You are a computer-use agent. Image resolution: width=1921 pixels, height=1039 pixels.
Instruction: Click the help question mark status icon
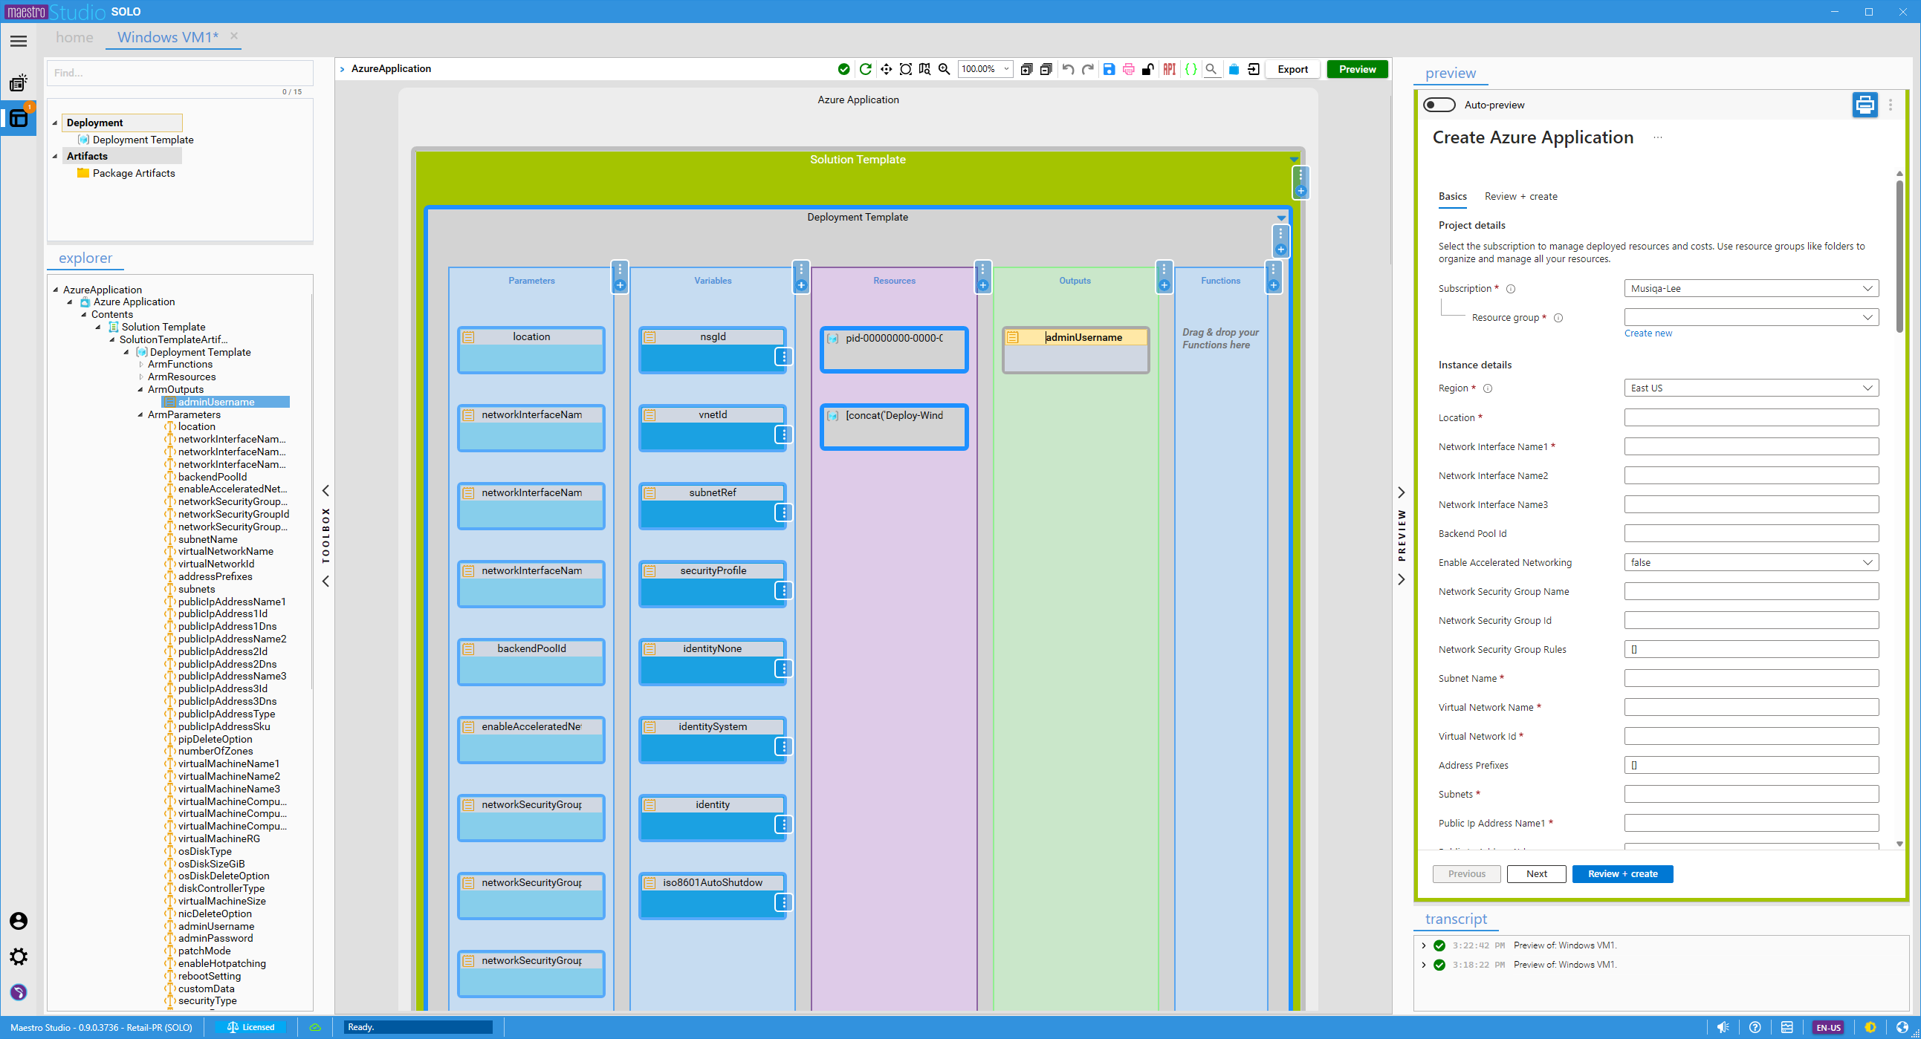pos(1755,1027)
